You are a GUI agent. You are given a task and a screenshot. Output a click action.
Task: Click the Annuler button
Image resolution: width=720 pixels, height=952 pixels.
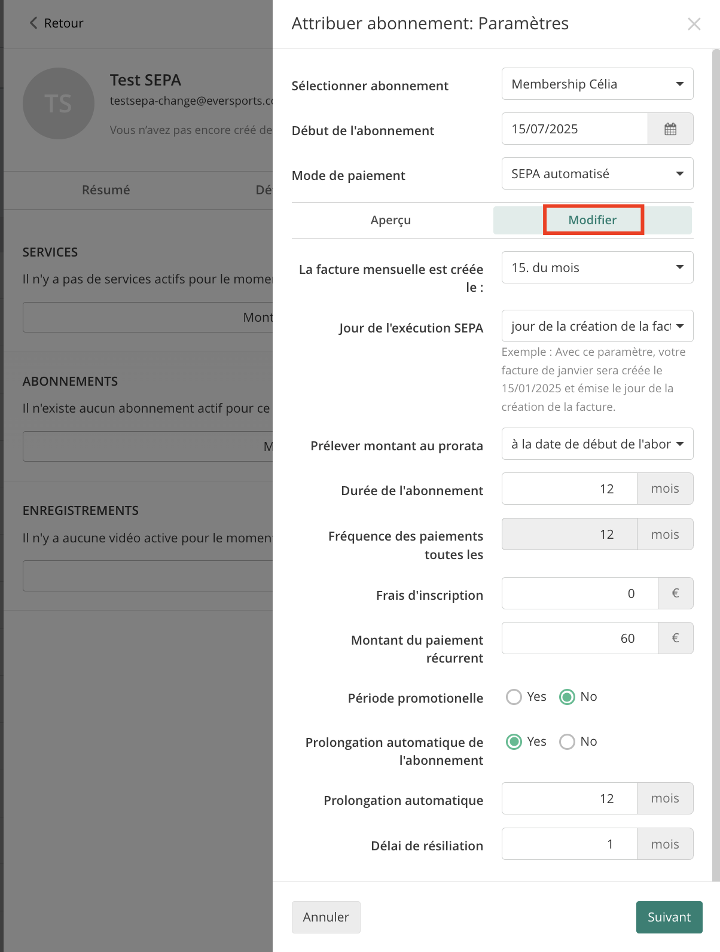(x=326, y=917)
